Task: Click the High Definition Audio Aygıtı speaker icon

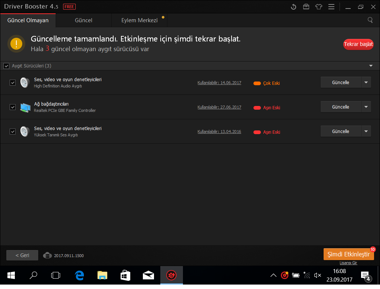Action: [x=25, y=83]
